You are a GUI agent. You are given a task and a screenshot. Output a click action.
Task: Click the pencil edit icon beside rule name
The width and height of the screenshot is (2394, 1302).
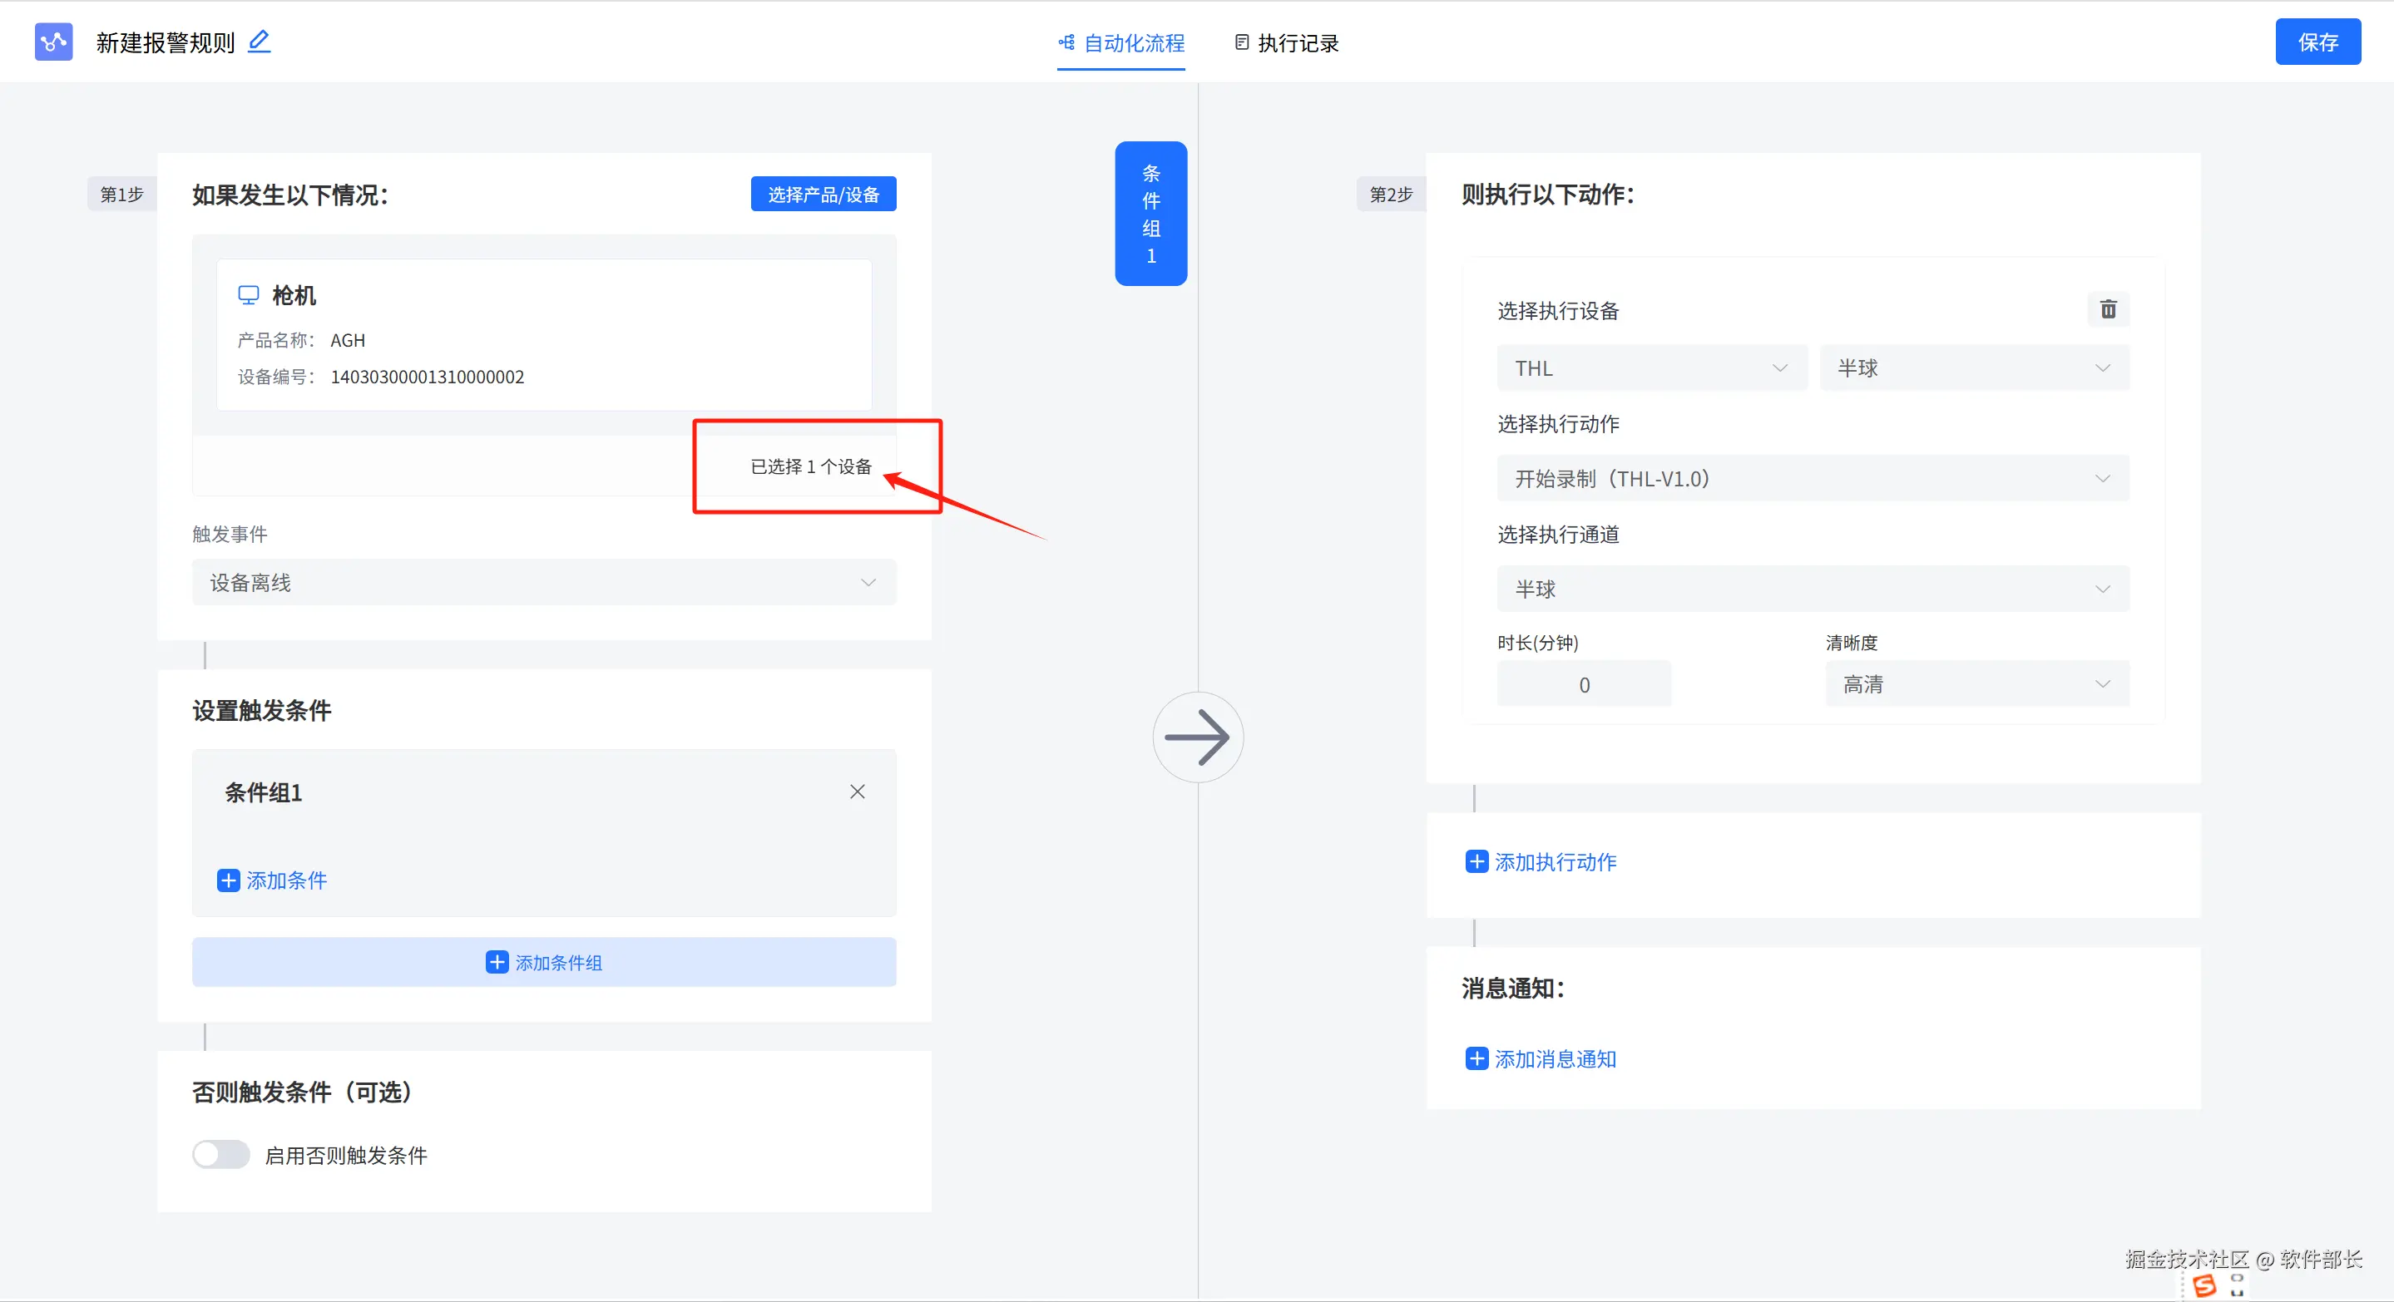260,42
